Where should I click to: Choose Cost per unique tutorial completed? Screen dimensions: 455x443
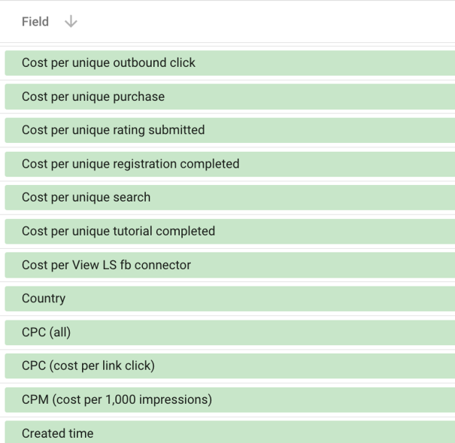(x=118, y=231)
